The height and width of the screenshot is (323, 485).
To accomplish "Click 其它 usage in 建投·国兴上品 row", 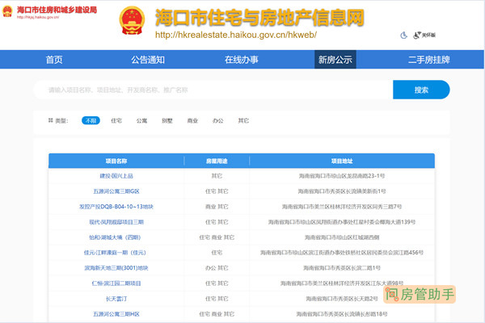I will click(217, 176).
